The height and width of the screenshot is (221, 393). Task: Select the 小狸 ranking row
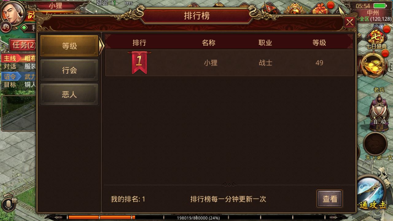tap(229, 63)
